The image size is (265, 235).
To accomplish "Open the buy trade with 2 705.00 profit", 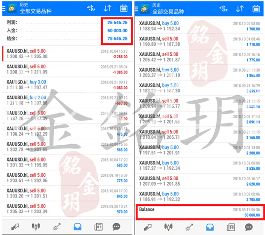I will (199, 196).
